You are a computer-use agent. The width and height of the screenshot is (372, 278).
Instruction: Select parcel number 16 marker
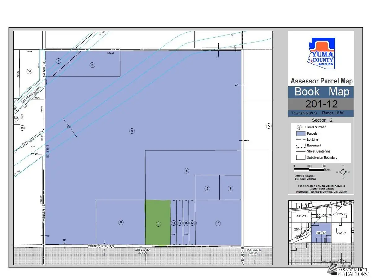(x=186, y=223)
